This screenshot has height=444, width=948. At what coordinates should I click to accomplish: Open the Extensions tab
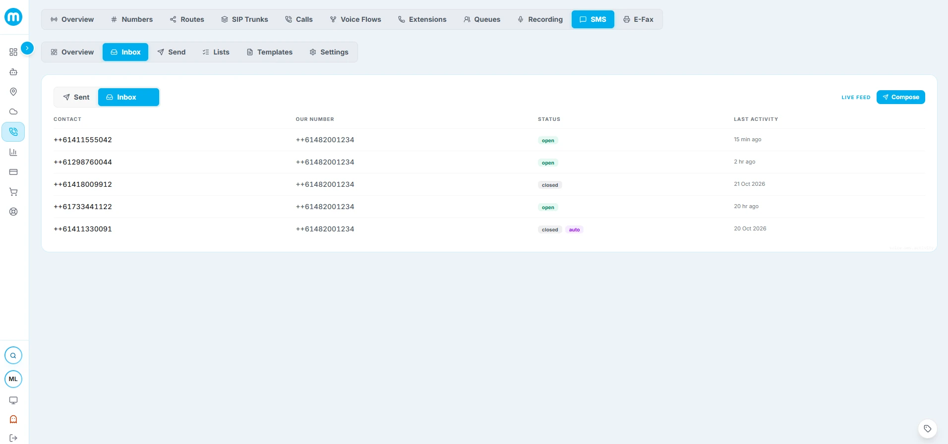(x=422, y=19)
